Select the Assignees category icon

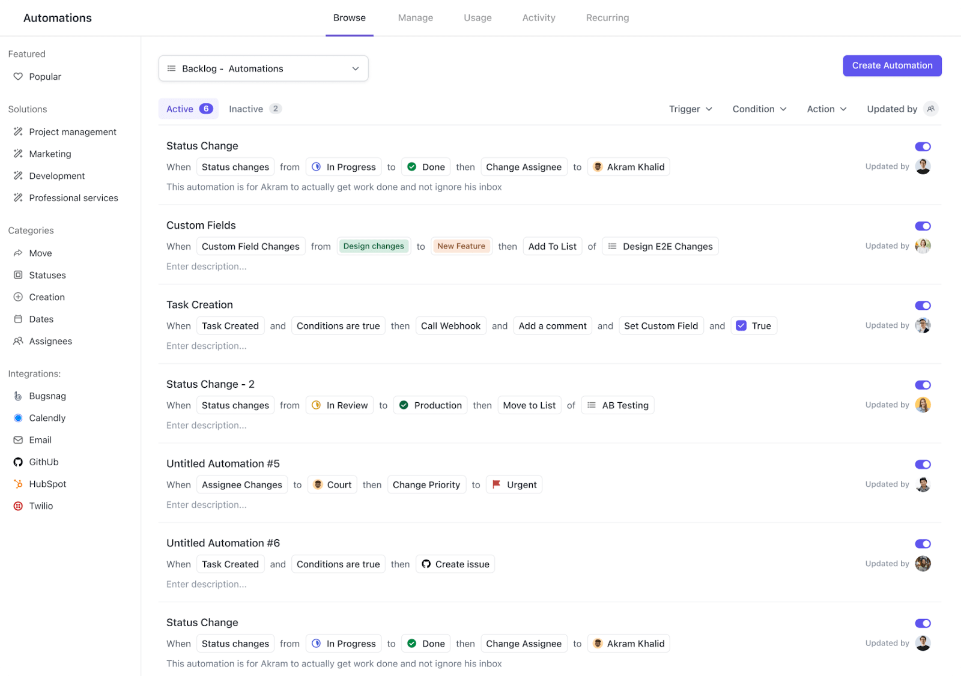point(18,341)
